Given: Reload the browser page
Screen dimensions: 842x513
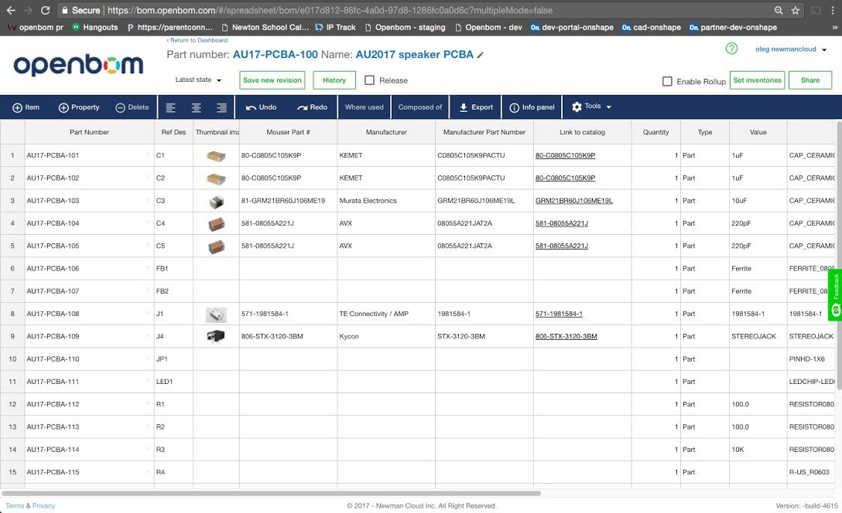Looking at the screenshot, I should point(45,10).
